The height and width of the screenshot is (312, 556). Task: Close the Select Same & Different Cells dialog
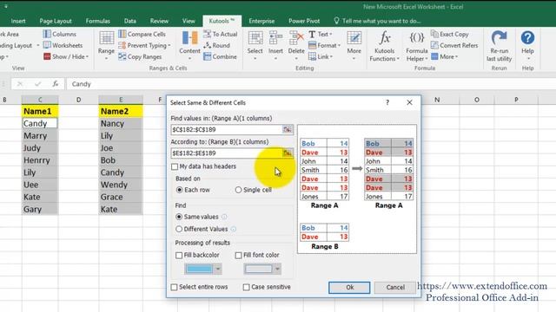pos(409,102)
